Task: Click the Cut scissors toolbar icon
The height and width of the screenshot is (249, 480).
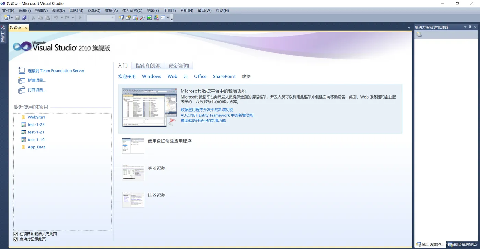Action: pos(33,18)
